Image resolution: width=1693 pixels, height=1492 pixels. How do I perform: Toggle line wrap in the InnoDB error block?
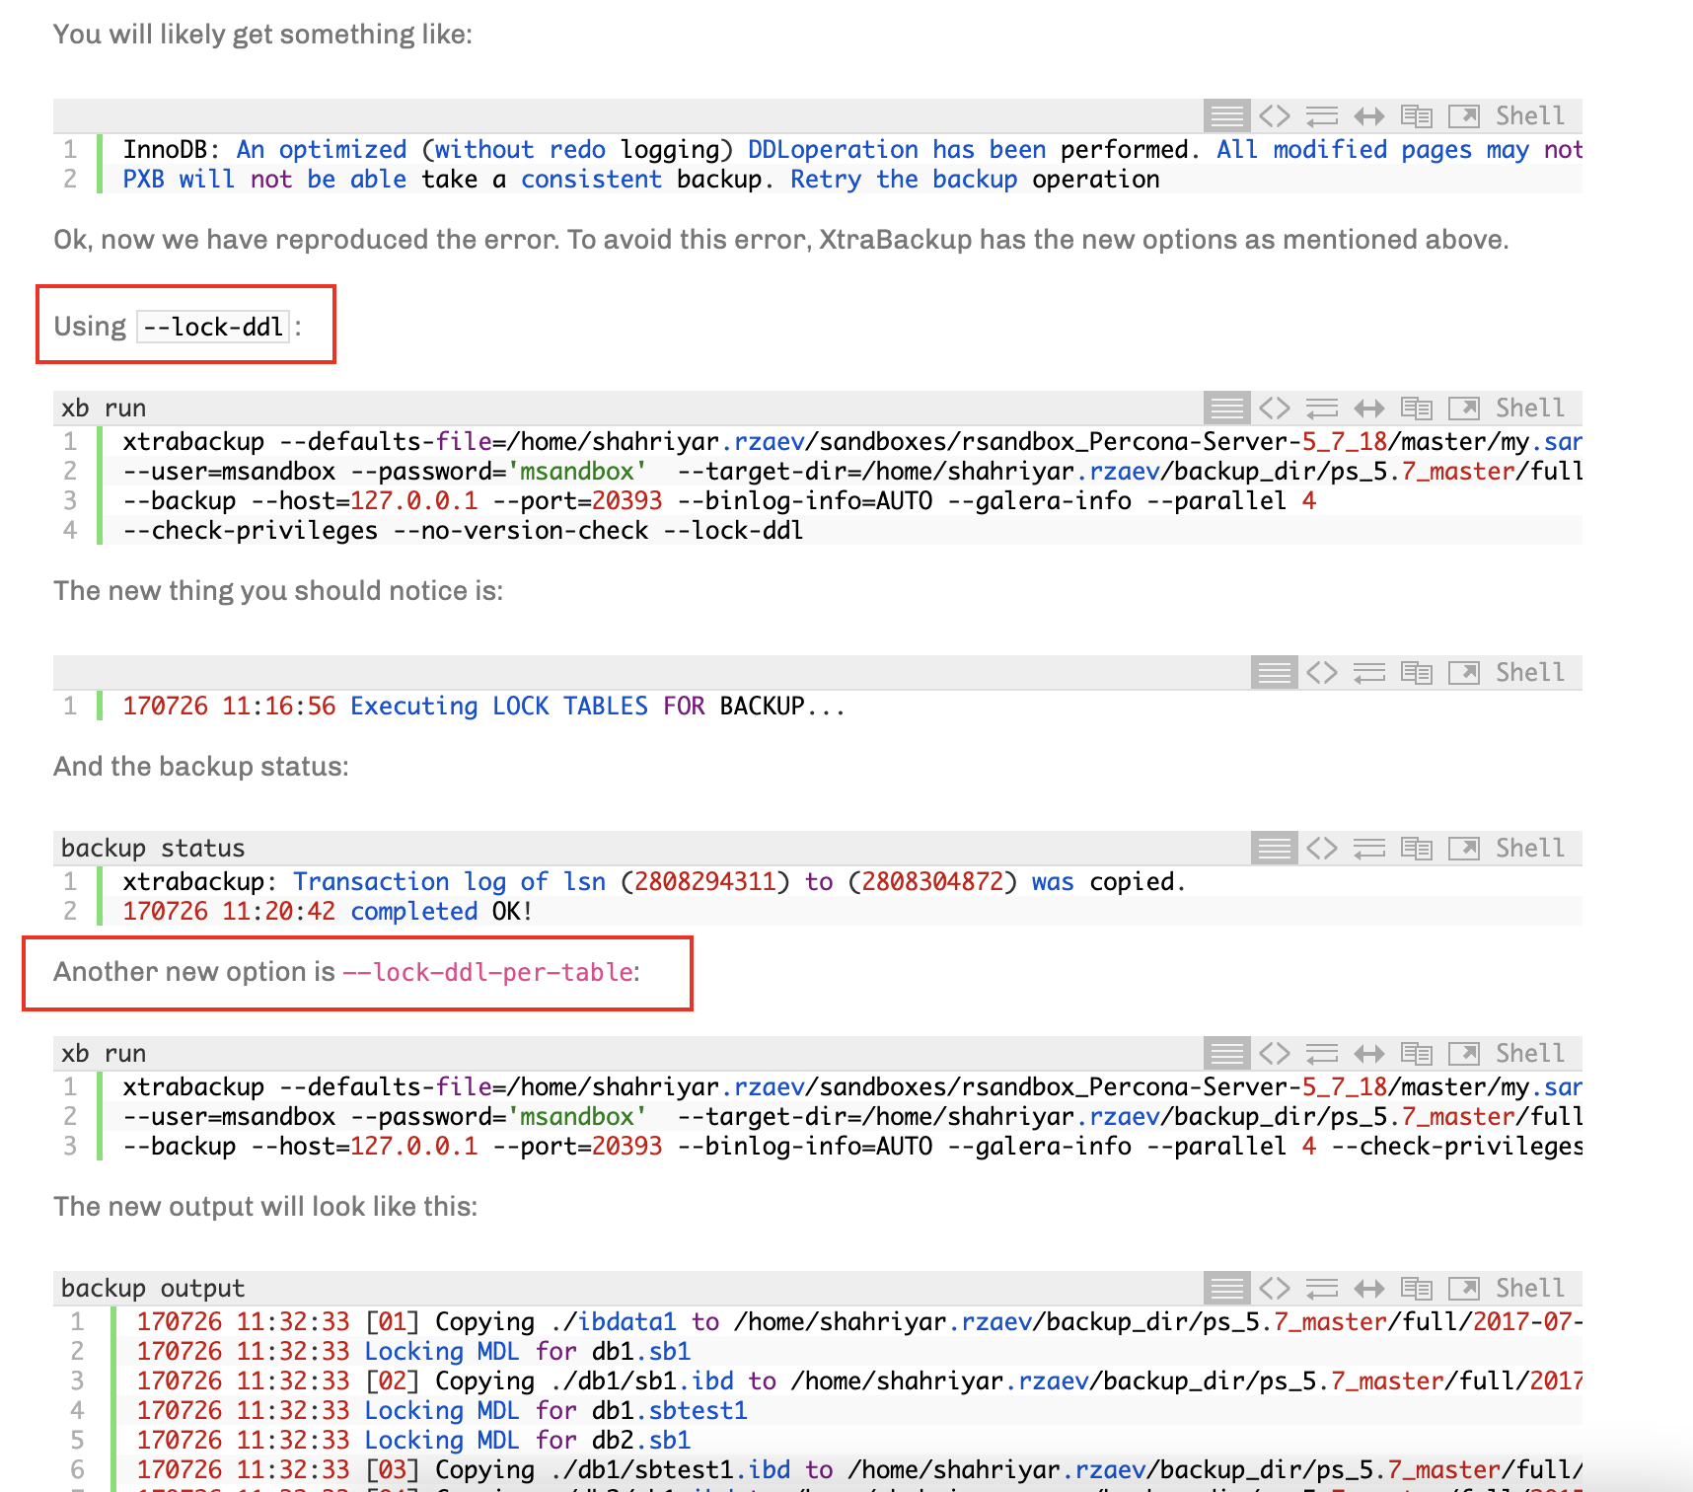tap(1322, 116)
